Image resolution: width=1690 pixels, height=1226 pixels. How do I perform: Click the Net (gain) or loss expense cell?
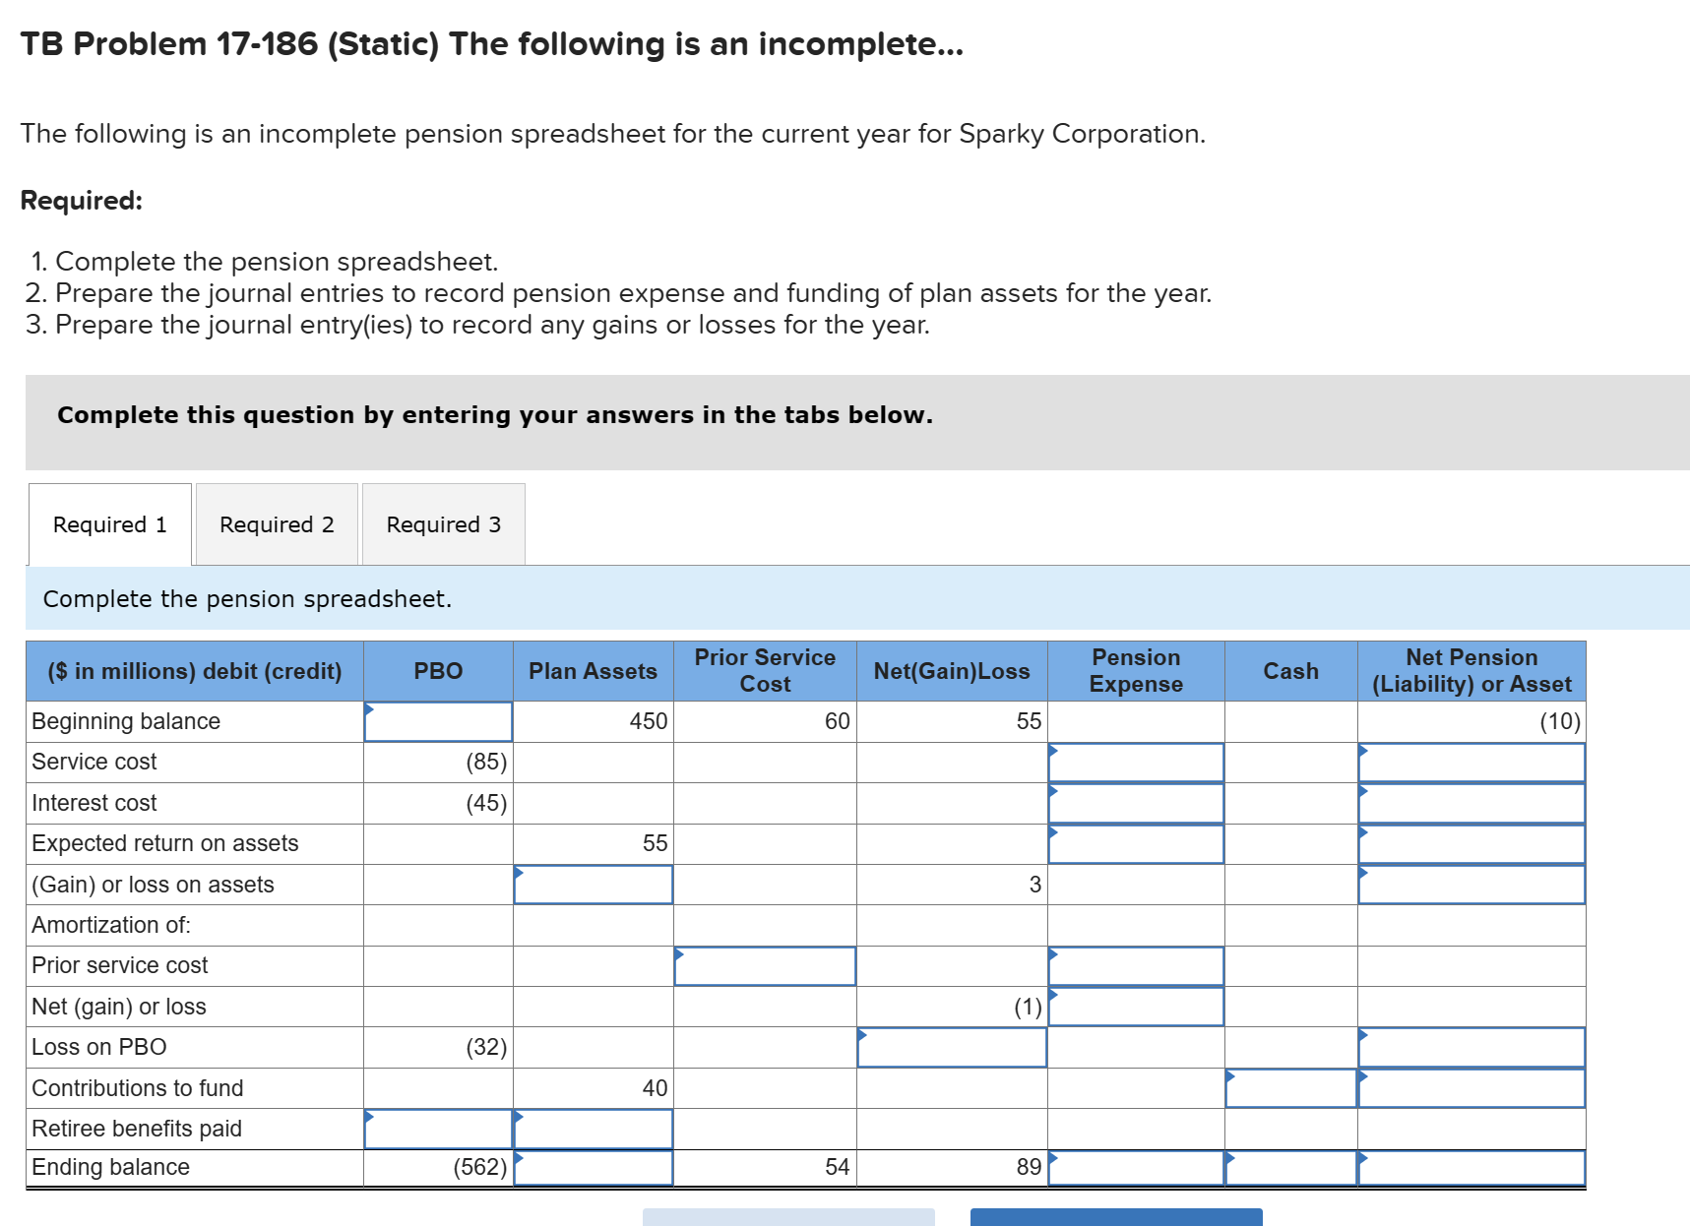coord(1136,1006)
